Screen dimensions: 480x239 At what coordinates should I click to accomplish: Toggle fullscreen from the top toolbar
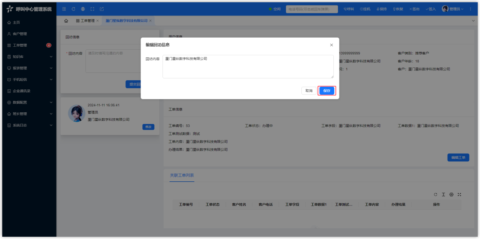[92, 9]
